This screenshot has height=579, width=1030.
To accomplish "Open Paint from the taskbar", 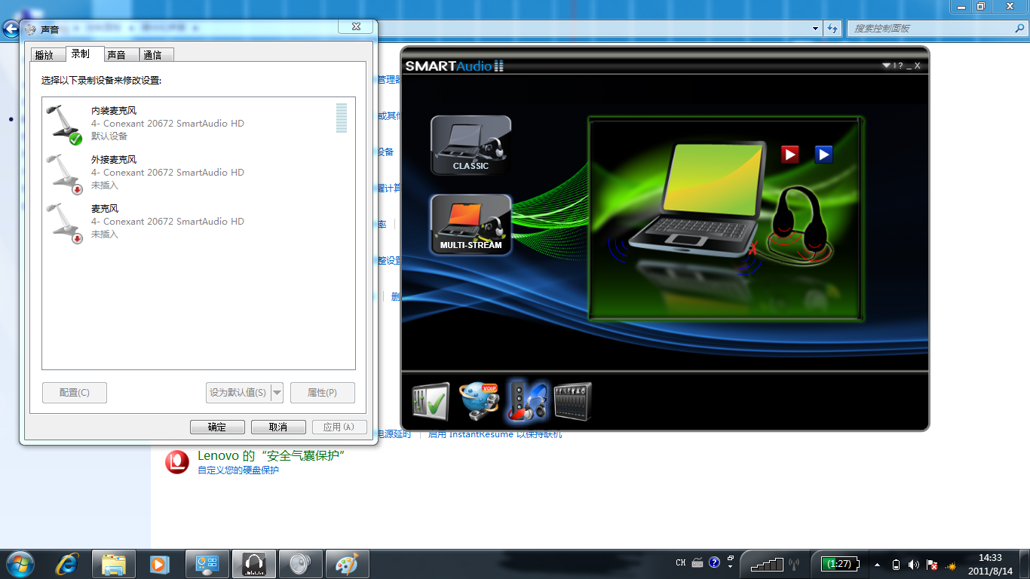I will tap(348, 564).
